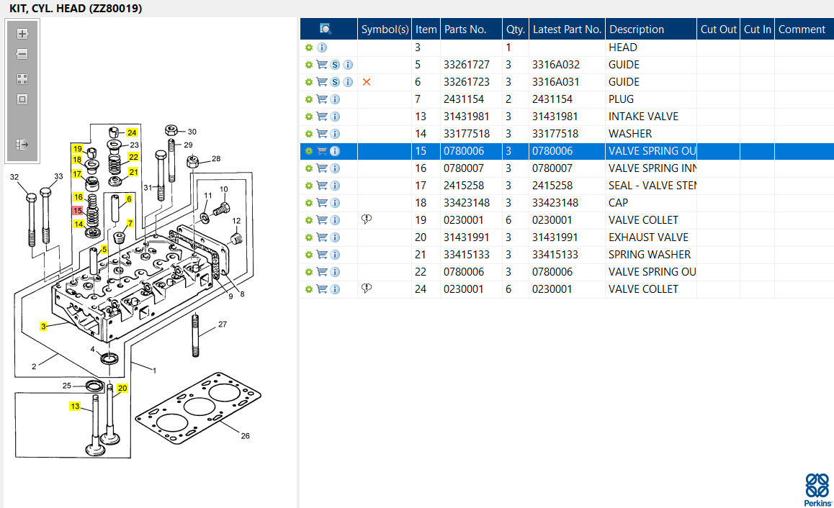Open info for the CAP row
834x508 pixels.
click(335, 203)
